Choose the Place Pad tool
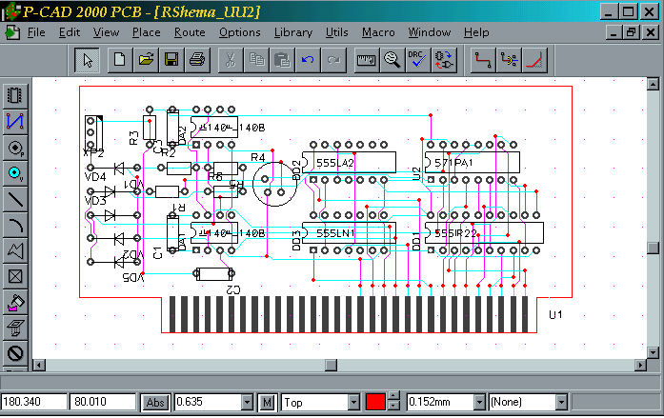The height and width of the screenshot is (418, 664). (15, 148)
